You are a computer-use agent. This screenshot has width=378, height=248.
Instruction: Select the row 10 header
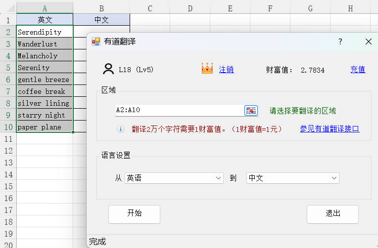[8, 127]
